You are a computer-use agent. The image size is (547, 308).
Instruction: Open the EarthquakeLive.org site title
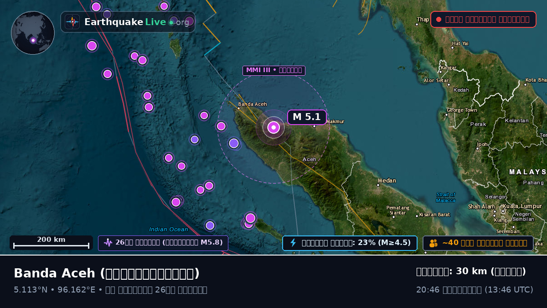tap(137, 22)
